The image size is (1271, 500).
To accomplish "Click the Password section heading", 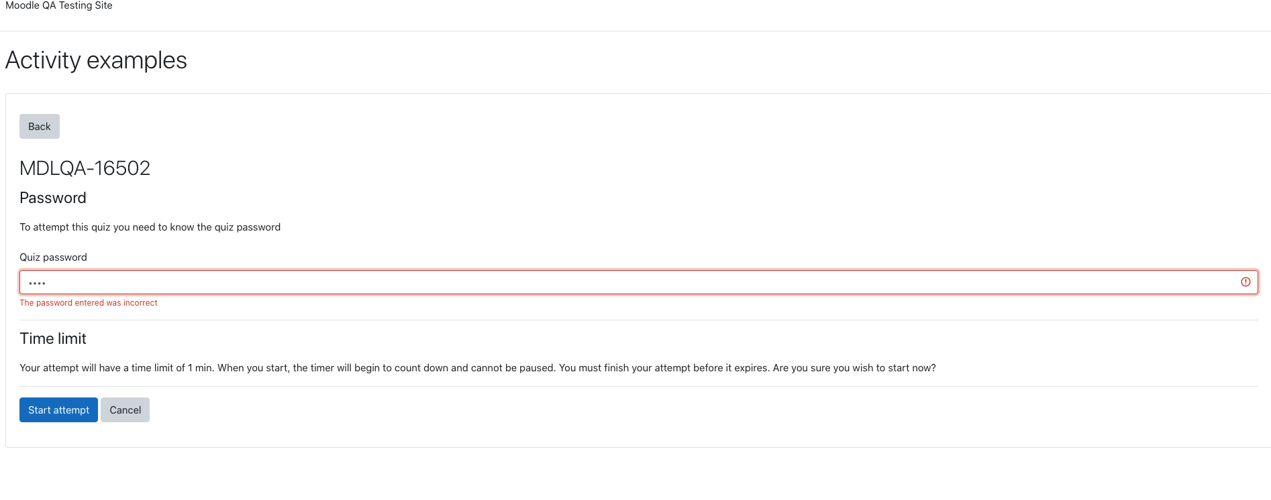I will click(53, 198).
